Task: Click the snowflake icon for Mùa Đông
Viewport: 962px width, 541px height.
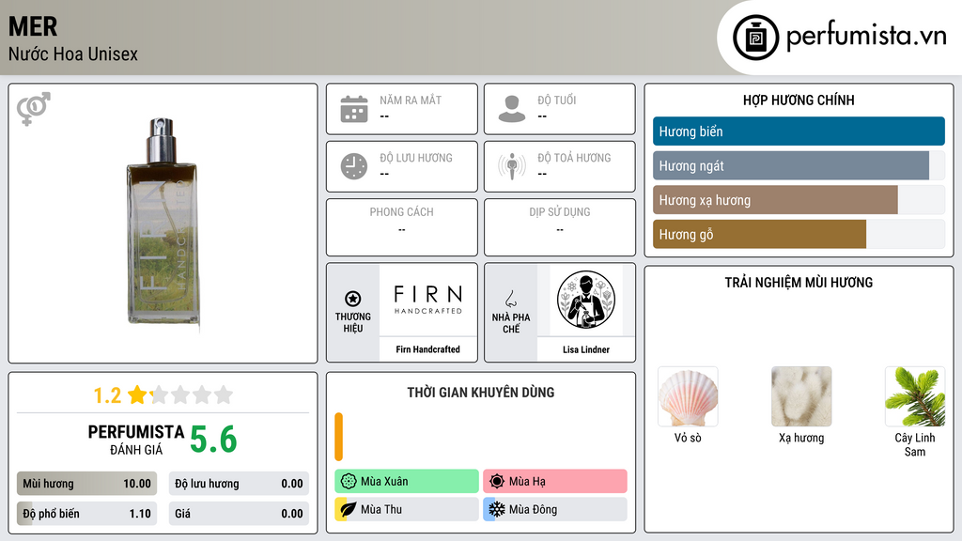Action: click(497, 509)
